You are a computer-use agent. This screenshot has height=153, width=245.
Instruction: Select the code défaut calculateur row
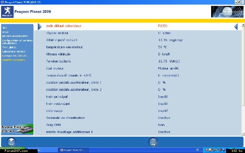(x=138, y=27)
